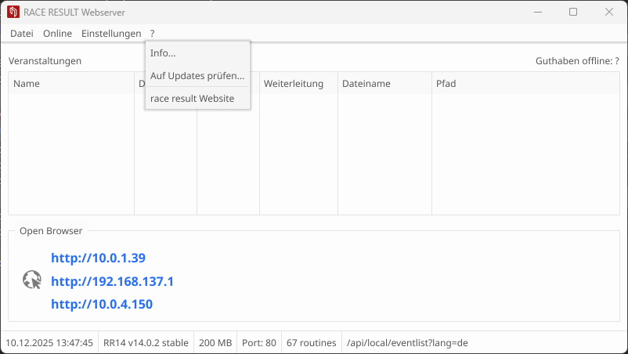Open the Einstellungen menu
The height and width of the screenshot is (354, 628).
coord(111,34)
